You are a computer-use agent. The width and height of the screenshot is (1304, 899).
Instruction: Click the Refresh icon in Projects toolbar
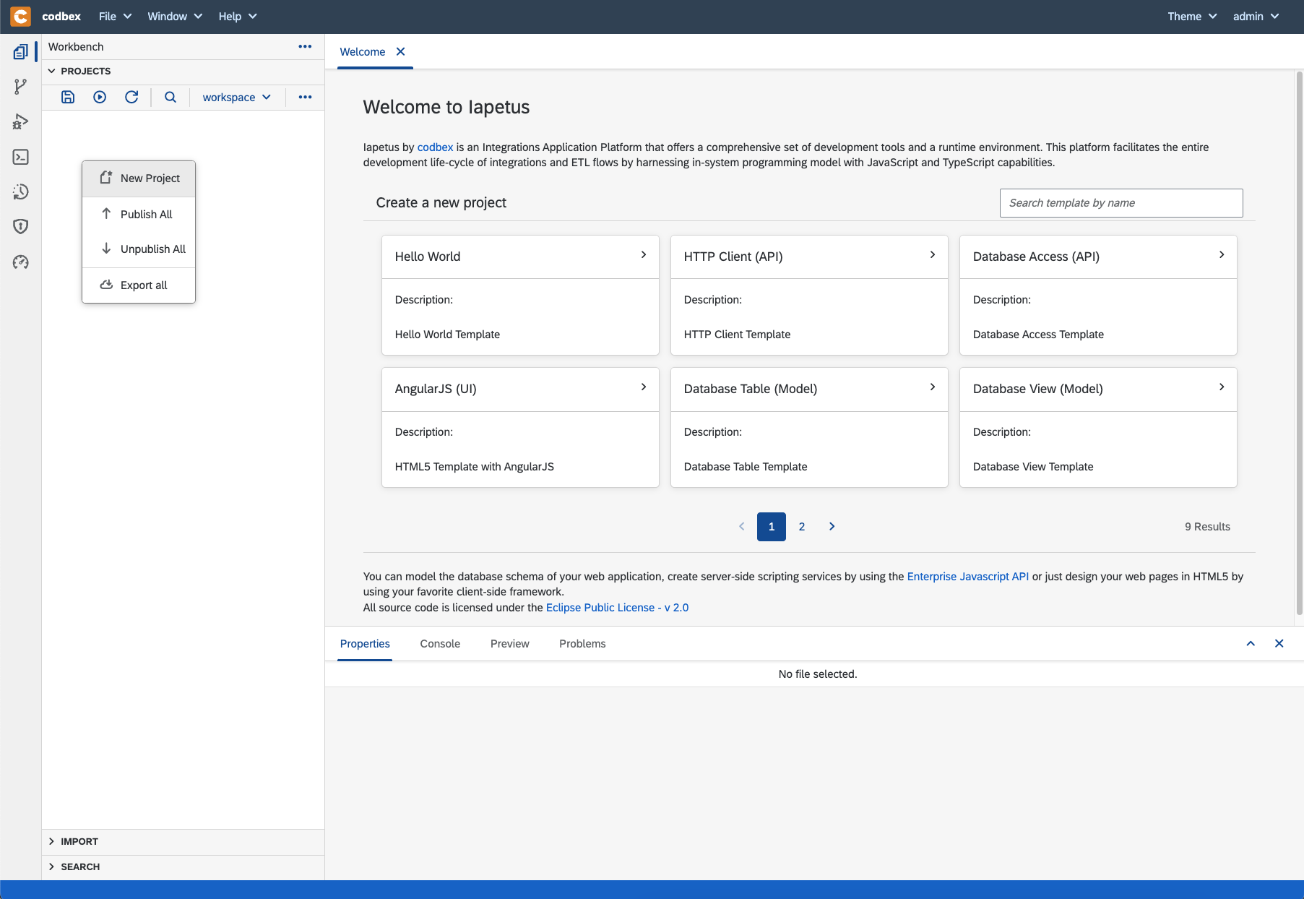pos(131,97)
